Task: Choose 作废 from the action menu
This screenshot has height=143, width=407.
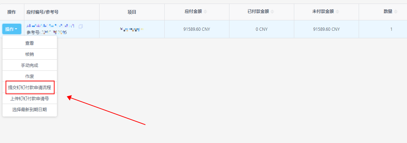Action: 30,77
